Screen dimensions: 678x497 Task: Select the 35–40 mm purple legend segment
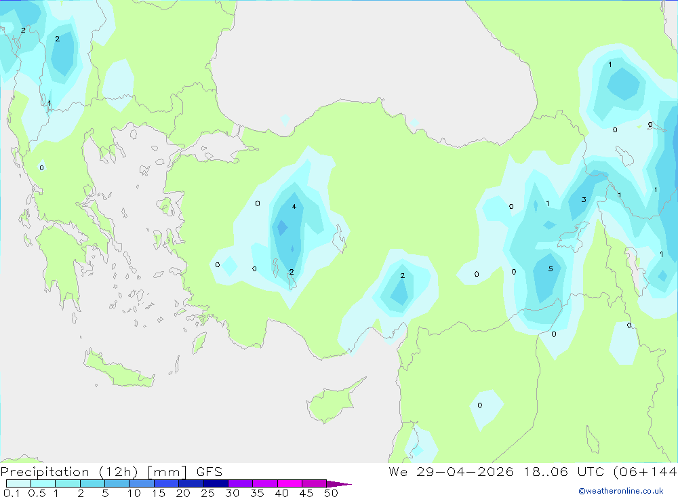pyautogui.click(x=265, y=483)
